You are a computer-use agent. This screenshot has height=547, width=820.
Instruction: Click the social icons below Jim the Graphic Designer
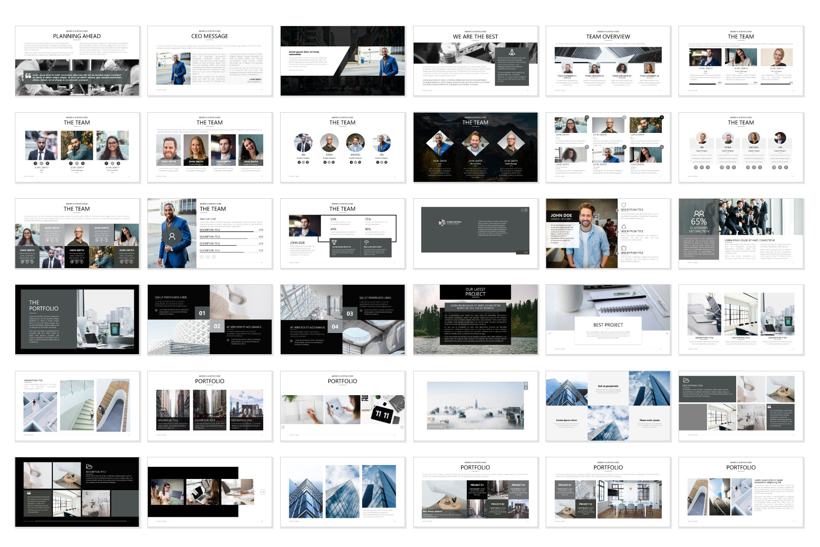coord(303,162)
